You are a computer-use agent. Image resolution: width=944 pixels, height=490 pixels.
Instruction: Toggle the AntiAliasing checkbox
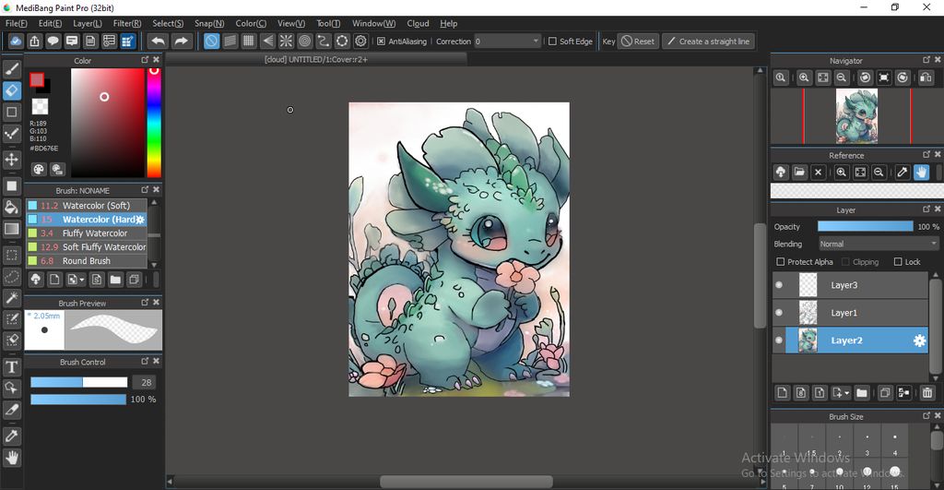[382, 42]
